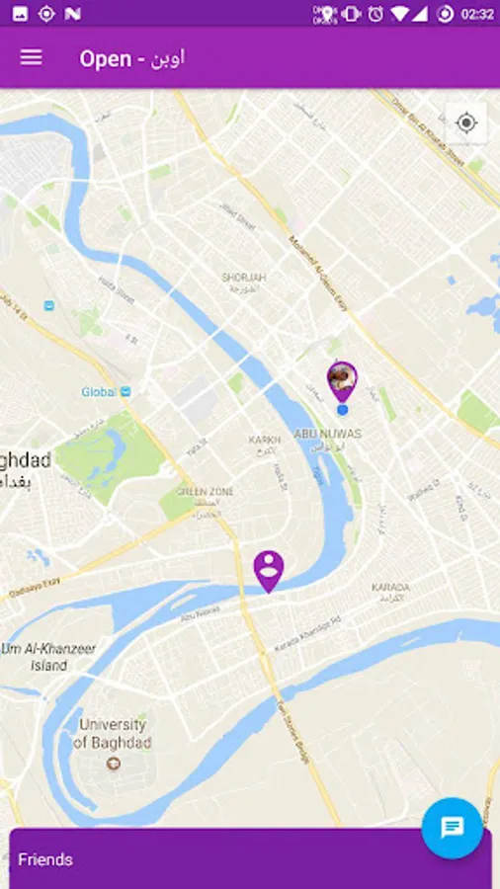Screen dimensions: 500x889
Task: Tap the picture notification icon in status bar
Action: [x=20, y=14]
